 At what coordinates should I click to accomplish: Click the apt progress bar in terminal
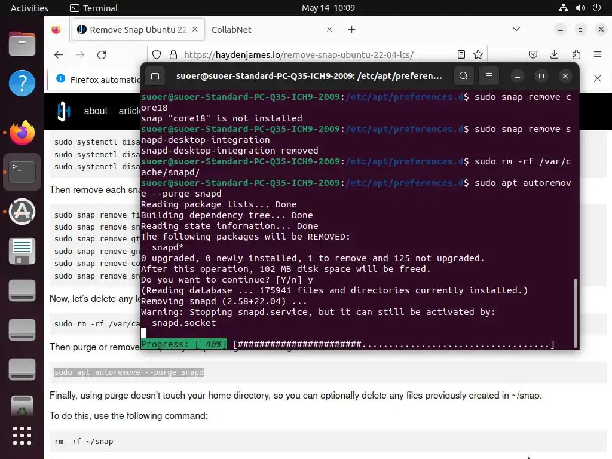[x=347, y=345]
